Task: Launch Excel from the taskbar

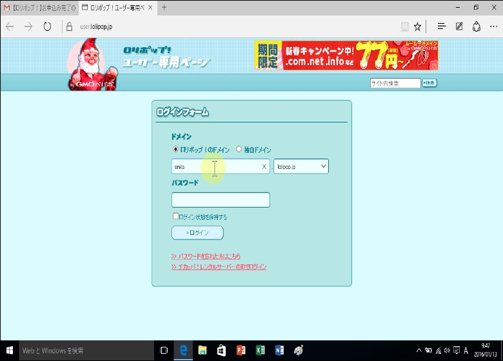Action: click(260, 351)
